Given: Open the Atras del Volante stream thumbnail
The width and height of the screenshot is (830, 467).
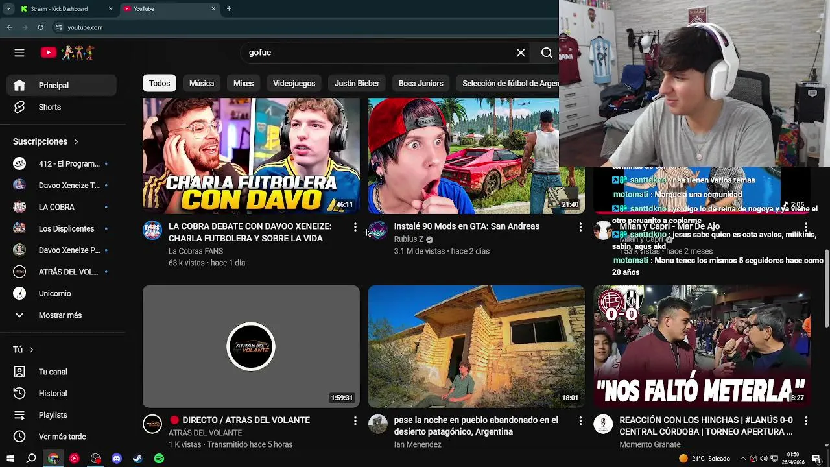Looking at the screenshot, I should pos(251,346).
